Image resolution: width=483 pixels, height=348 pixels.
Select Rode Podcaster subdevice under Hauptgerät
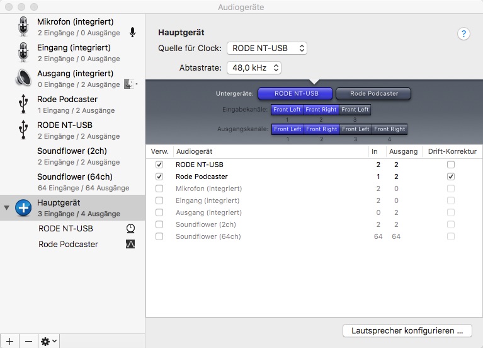click(72, 245)
